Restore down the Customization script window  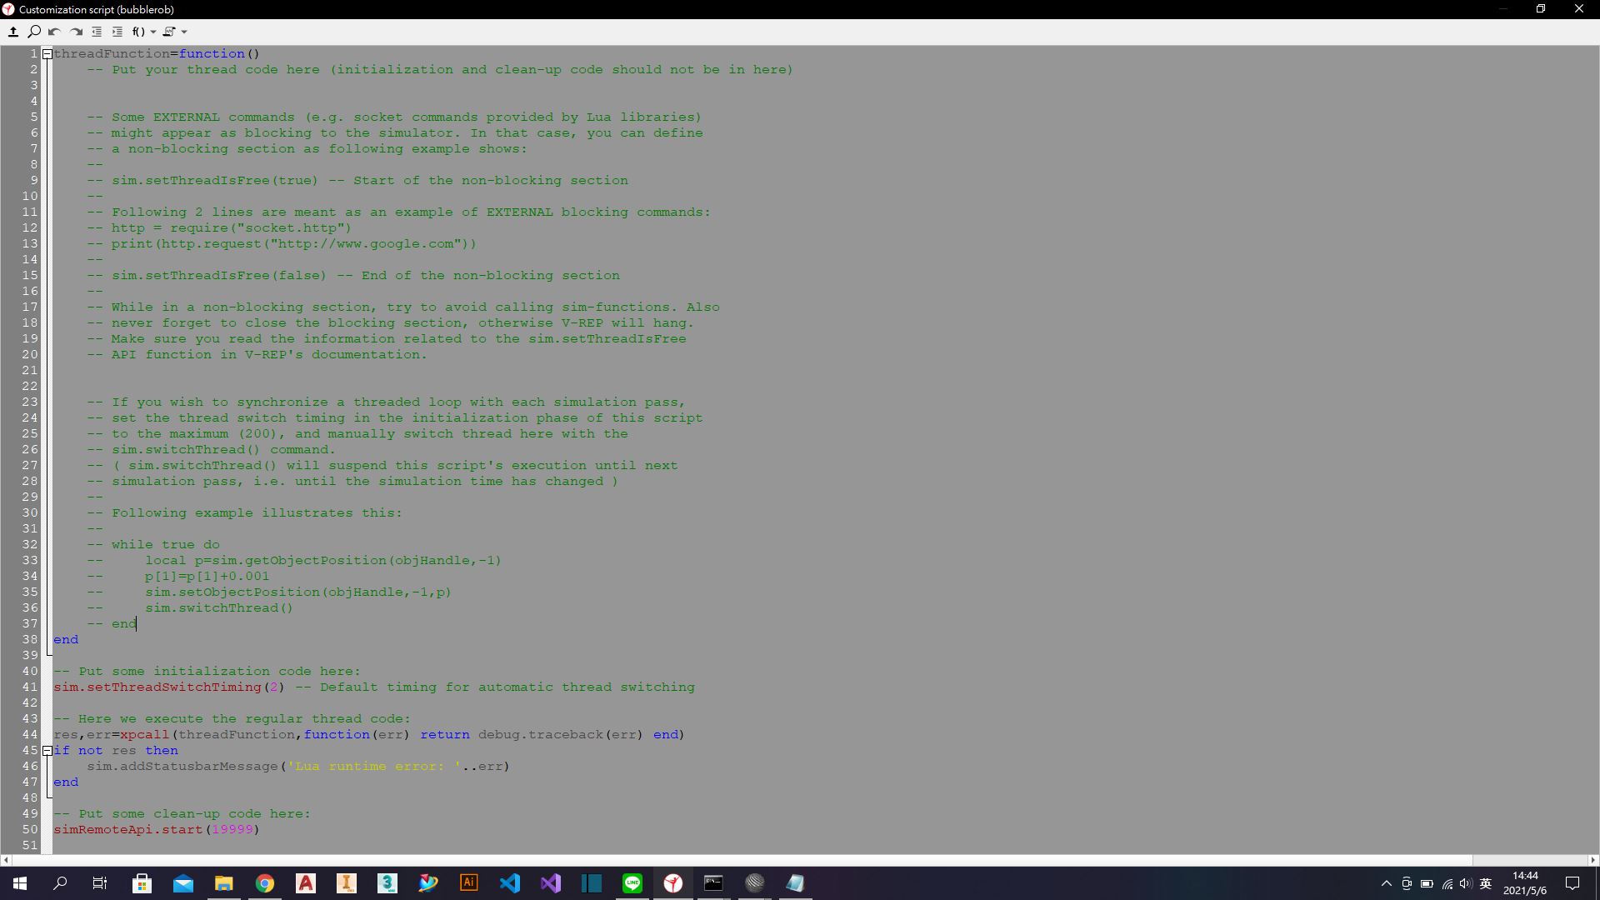point(1541,9)
